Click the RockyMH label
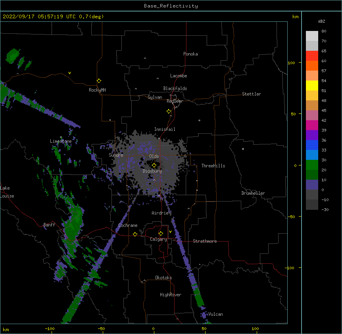 pyautogui.click(x=97, y=90)
